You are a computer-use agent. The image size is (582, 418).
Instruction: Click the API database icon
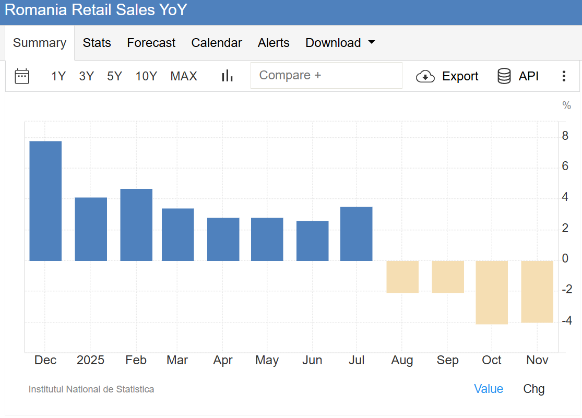tap(504, 76)
